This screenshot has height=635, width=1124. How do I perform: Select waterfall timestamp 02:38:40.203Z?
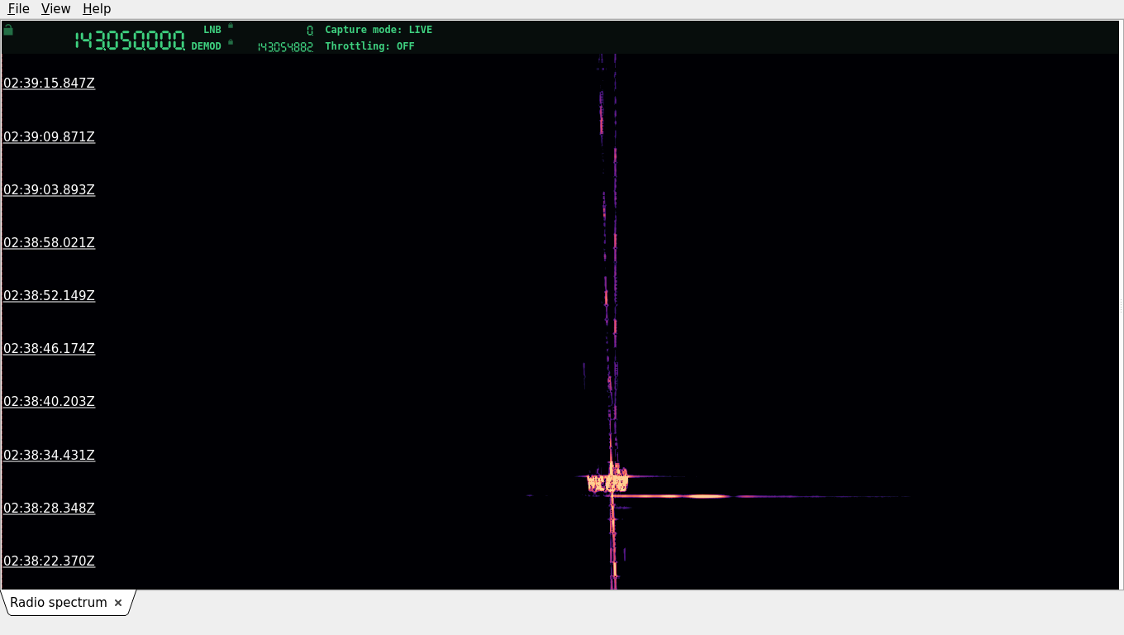coord(49,401)
